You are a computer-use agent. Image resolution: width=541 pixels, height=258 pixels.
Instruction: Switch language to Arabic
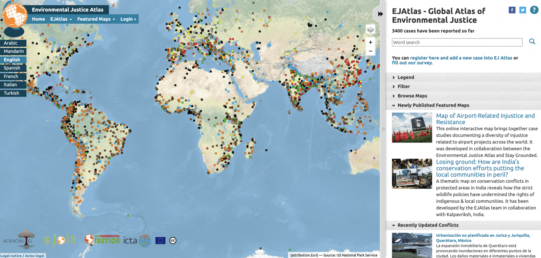[x=11, y=43]
